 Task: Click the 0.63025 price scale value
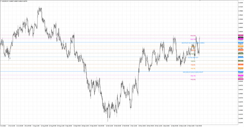pos(241,106)
